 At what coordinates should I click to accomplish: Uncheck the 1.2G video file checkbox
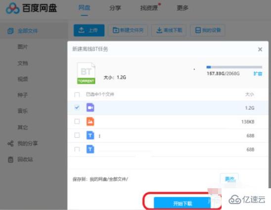coord(77,107)
